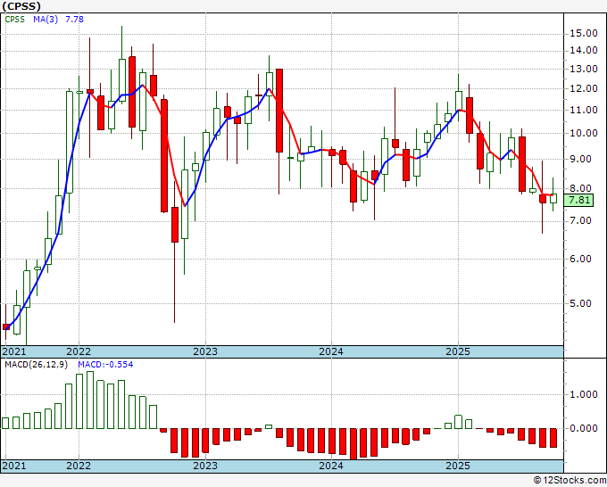Click the 15.00 price axis label
607x487 pixels.
tap(584, 33)
